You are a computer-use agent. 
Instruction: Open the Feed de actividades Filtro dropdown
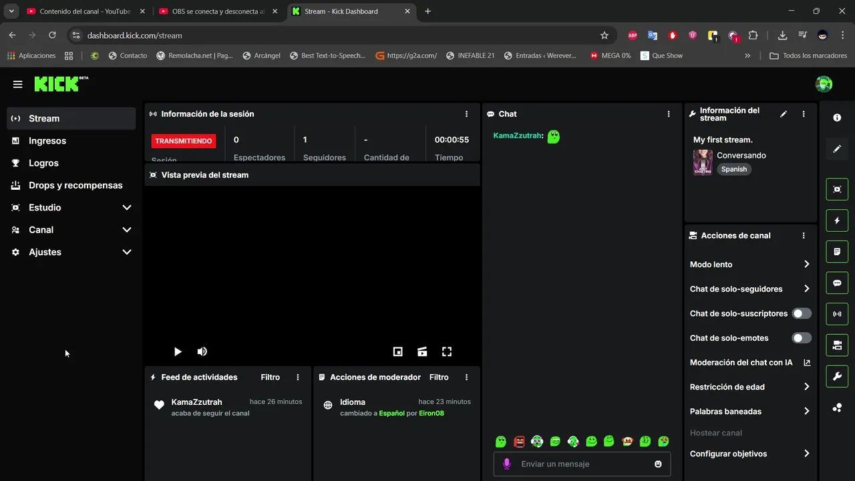point(270,377)
